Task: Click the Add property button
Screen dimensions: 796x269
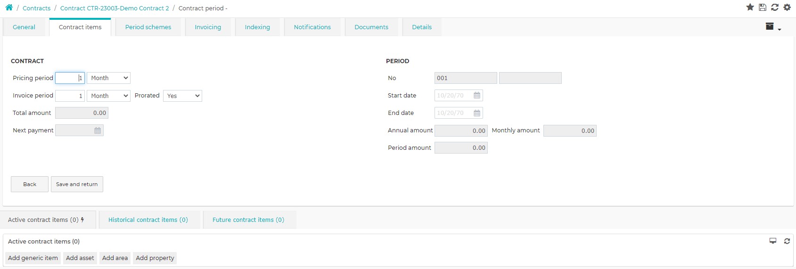Action: pyautogui.click(x=155, y=258)
